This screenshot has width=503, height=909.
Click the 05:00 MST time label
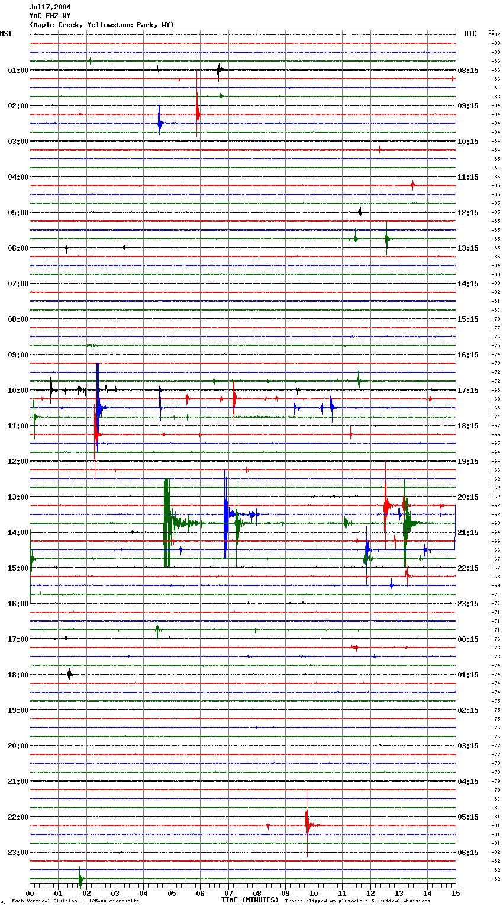click(18, 213)
